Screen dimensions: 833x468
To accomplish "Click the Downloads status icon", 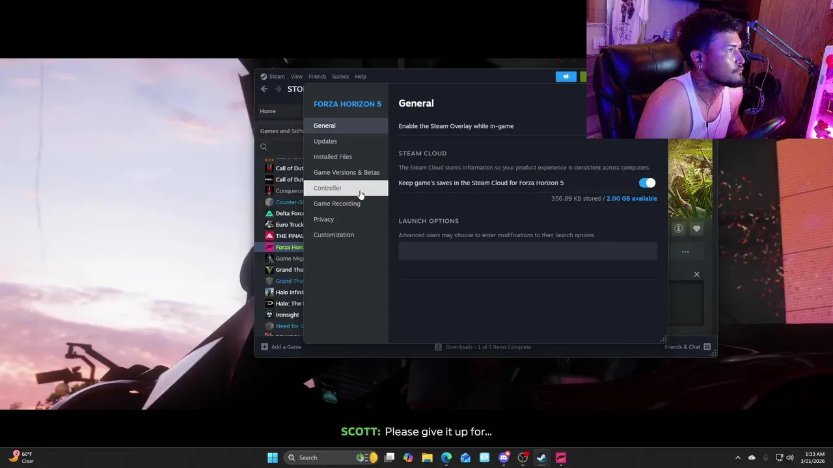I will coord(438,347).
